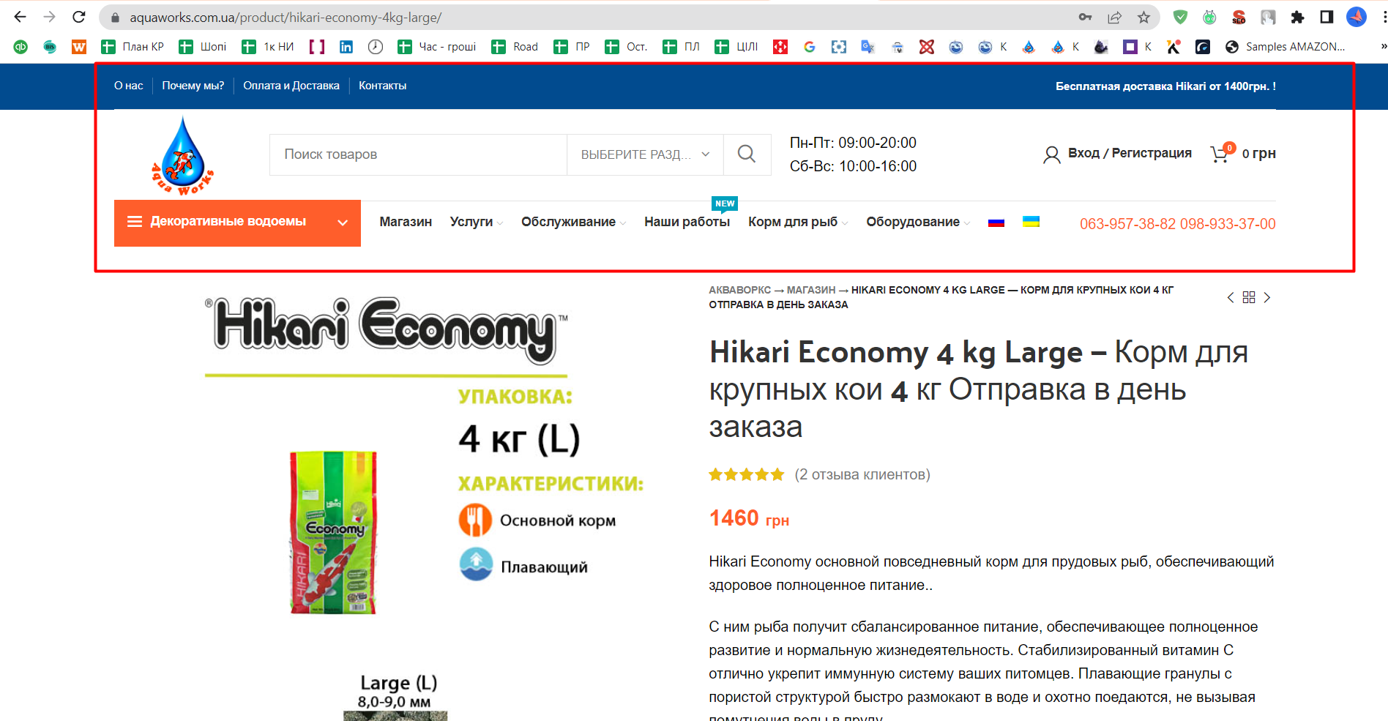Viewport: 1388px width, 721px height.
Task: Open the Почему мы? link
Action: pyautogui.click(x=193, y=86)
